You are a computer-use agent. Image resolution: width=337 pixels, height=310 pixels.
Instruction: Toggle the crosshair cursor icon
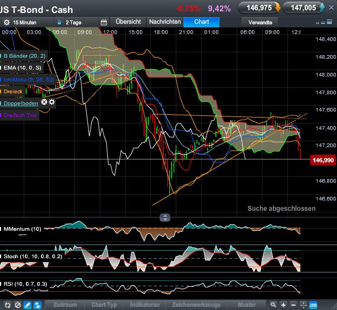pyautogui.click(x=303, y=305)
